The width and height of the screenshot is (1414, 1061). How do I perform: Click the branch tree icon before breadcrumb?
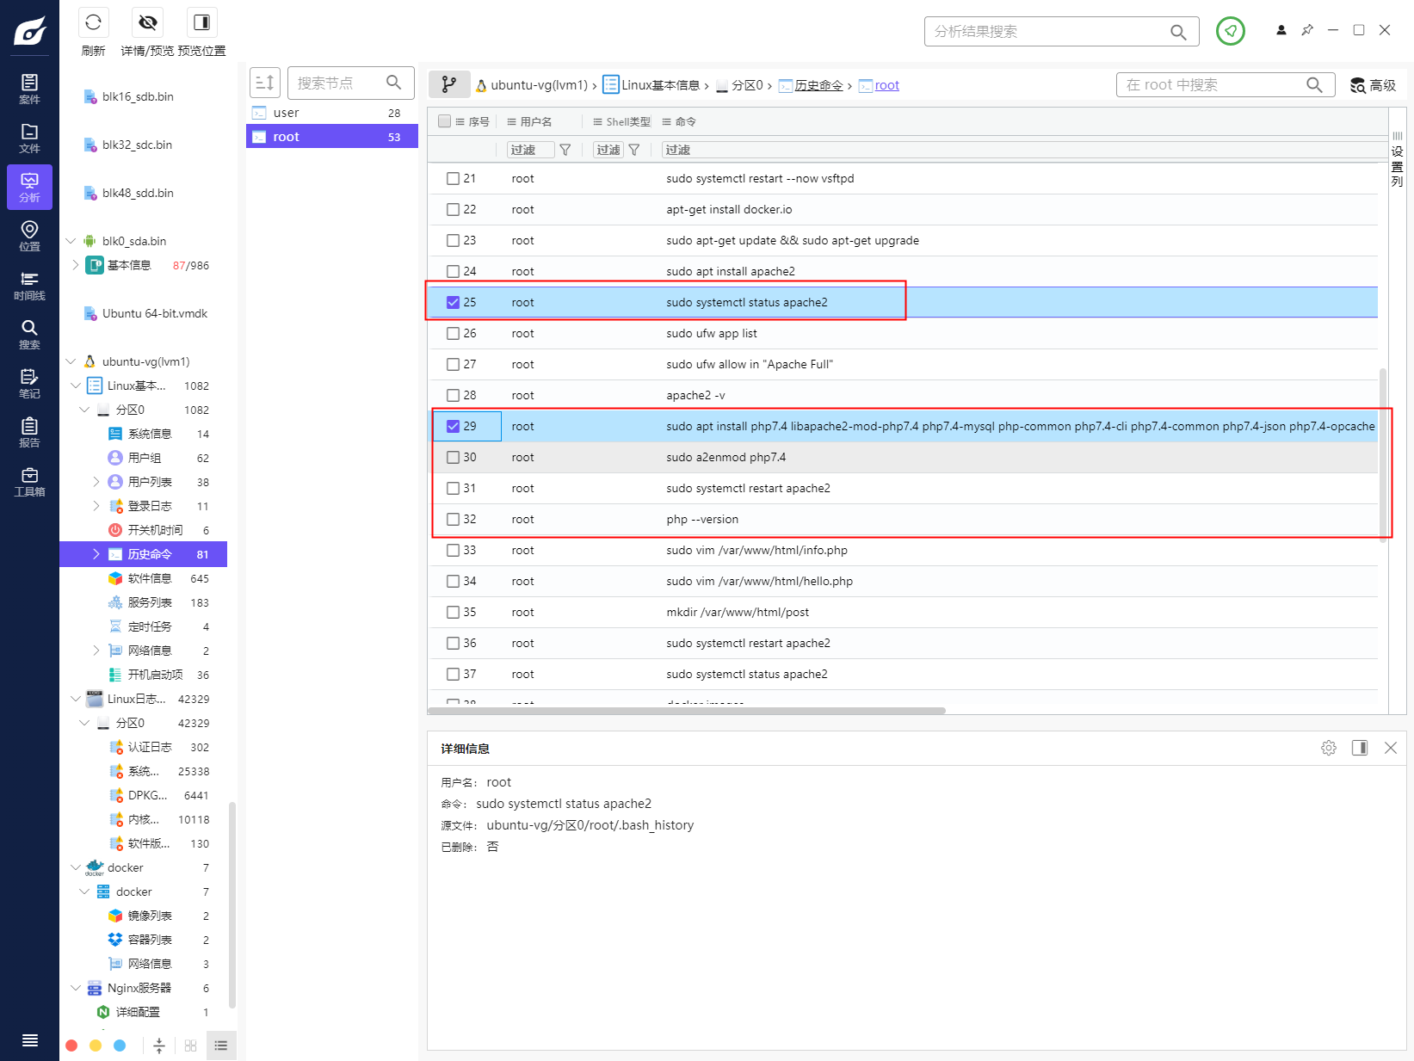pos(449,84)
